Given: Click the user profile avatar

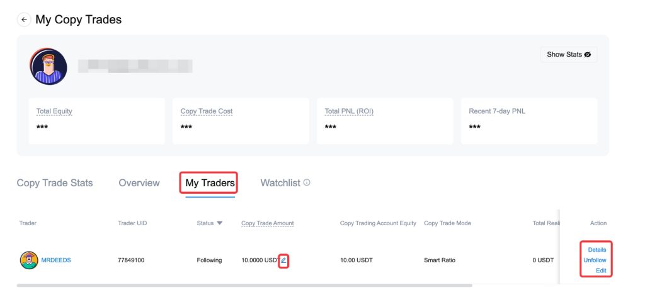Looking at the screenshot, I should [x=49, y=67].
